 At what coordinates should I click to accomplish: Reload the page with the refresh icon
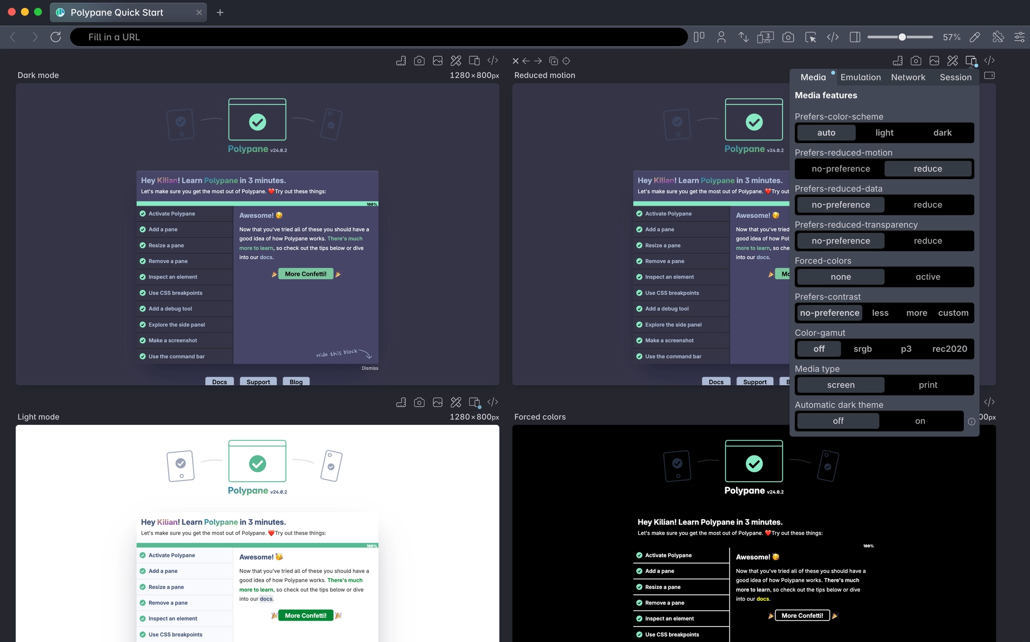tap(56, 37)
